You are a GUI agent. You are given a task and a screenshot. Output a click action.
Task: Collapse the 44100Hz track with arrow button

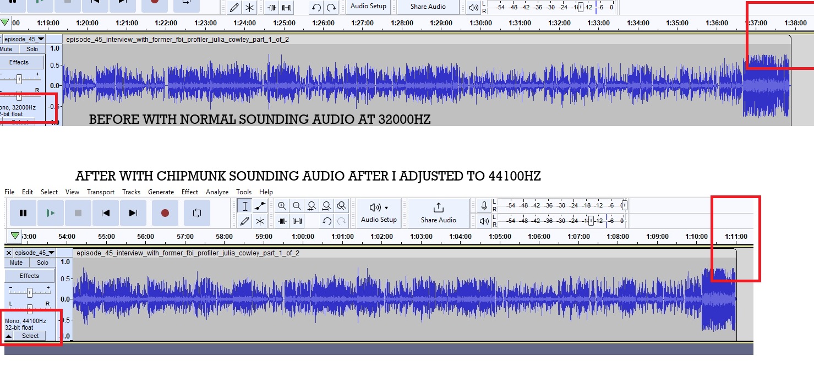click(9, 336)
